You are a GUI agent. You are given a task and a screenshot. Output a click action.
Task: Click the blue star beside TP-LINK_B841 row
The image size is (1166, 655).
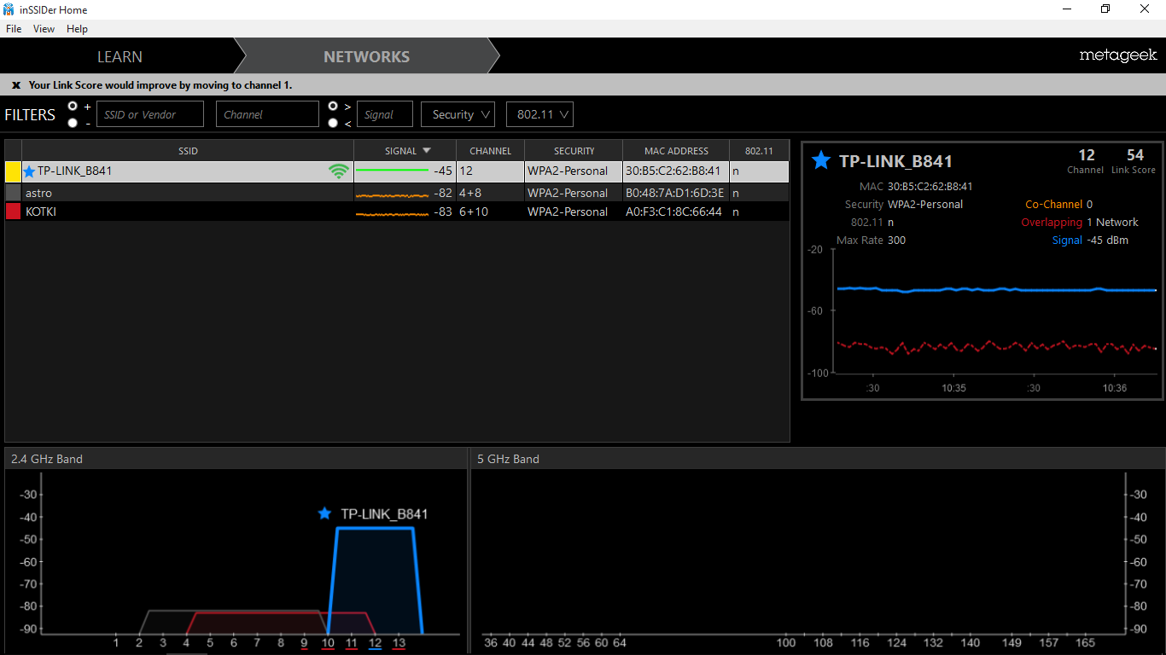coord(30,171)
